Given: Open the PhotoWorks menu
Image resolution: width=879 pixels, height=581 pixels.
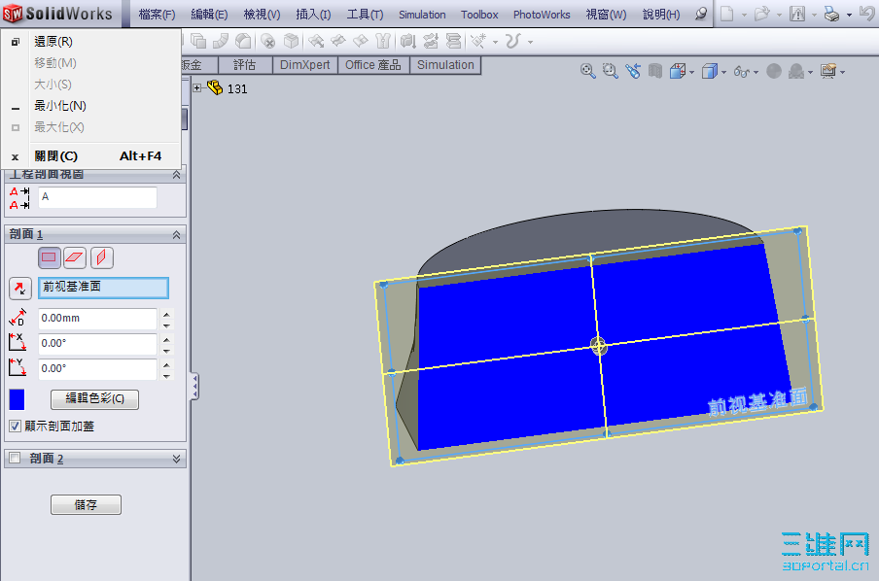Looking at the screenshot, I should pyautogui.click(x=542, y=15).
